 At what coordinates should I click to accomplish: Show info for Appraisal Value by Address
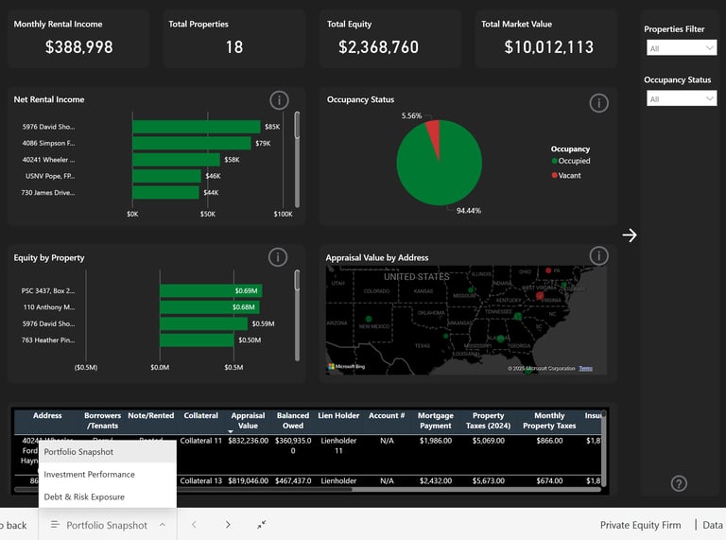[x=598, y=255]
